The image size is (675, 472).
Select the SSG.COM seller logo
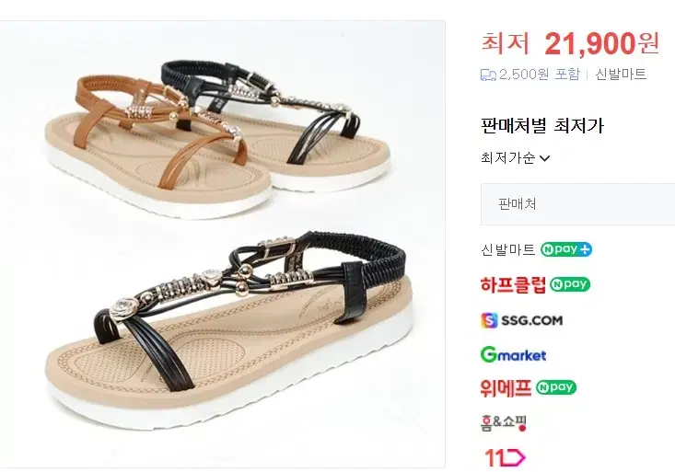522,320
